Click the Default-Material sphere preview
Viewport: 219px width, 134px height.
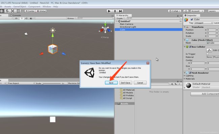click(x=188, y=85)
